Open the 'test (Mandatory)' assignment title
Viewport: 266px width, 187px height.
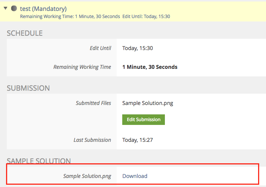(43, 8)
